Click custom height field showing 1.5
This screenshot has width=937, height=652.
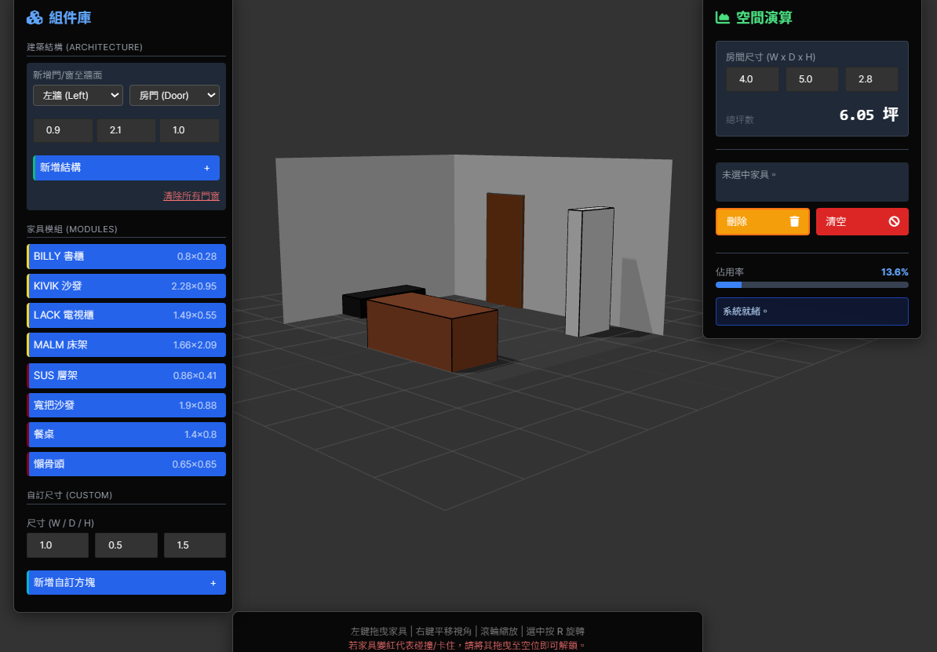(x=194, y=545)
